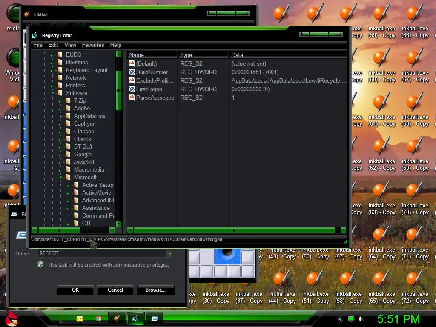Image resolution: width=436 pixels, height=327 pixels.
Task: Expand the Adobe key node
Action: 60,109
